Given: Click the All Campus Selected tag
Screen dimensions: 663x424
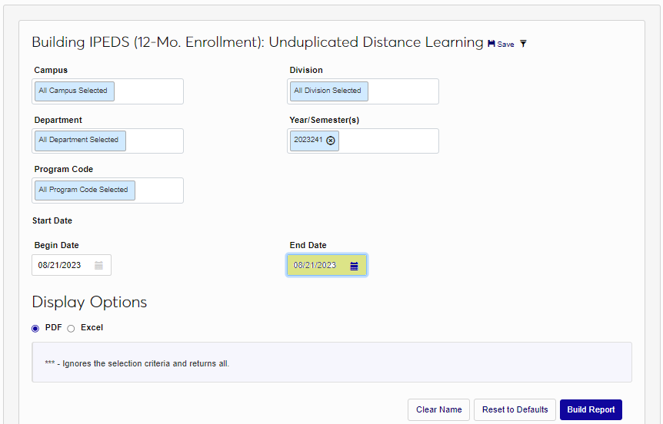Looking at the screenshot, I should tap(75, 91).
